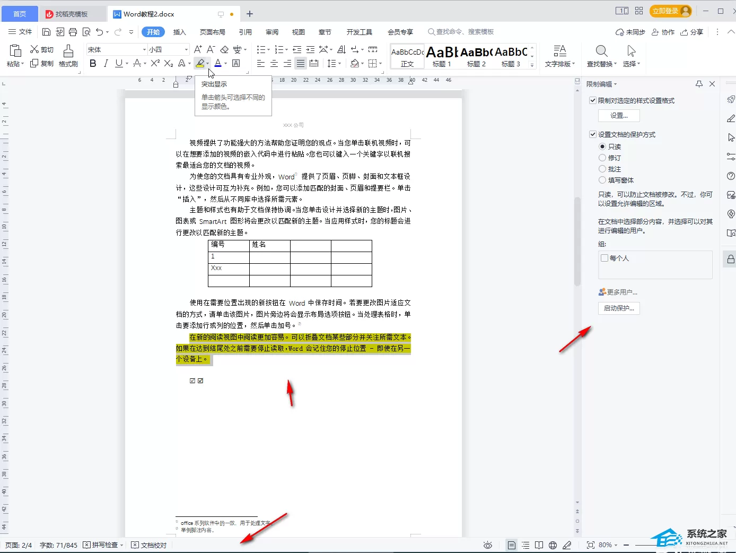Screen dimensions: 736x553
Task: Click the superscript X² icon
Action: click(x=155, y=63)
